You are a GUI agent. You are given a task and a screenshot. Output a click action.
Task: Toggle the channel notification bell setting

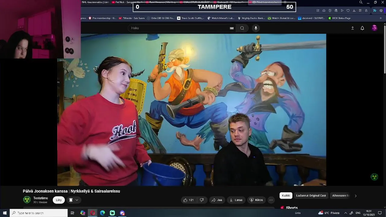point(73,200)
